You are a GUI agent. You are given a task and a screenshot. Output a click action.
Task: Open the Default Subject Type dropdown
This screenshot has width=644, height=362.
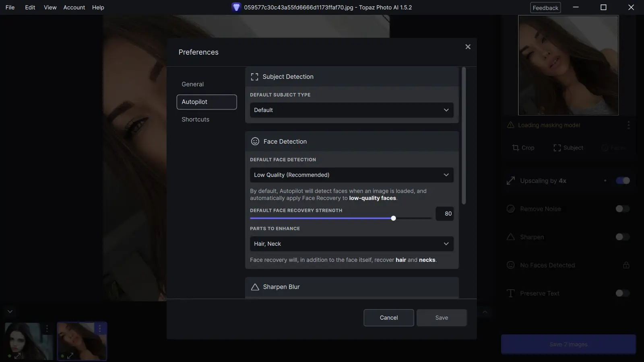click(x=352, y=110)
